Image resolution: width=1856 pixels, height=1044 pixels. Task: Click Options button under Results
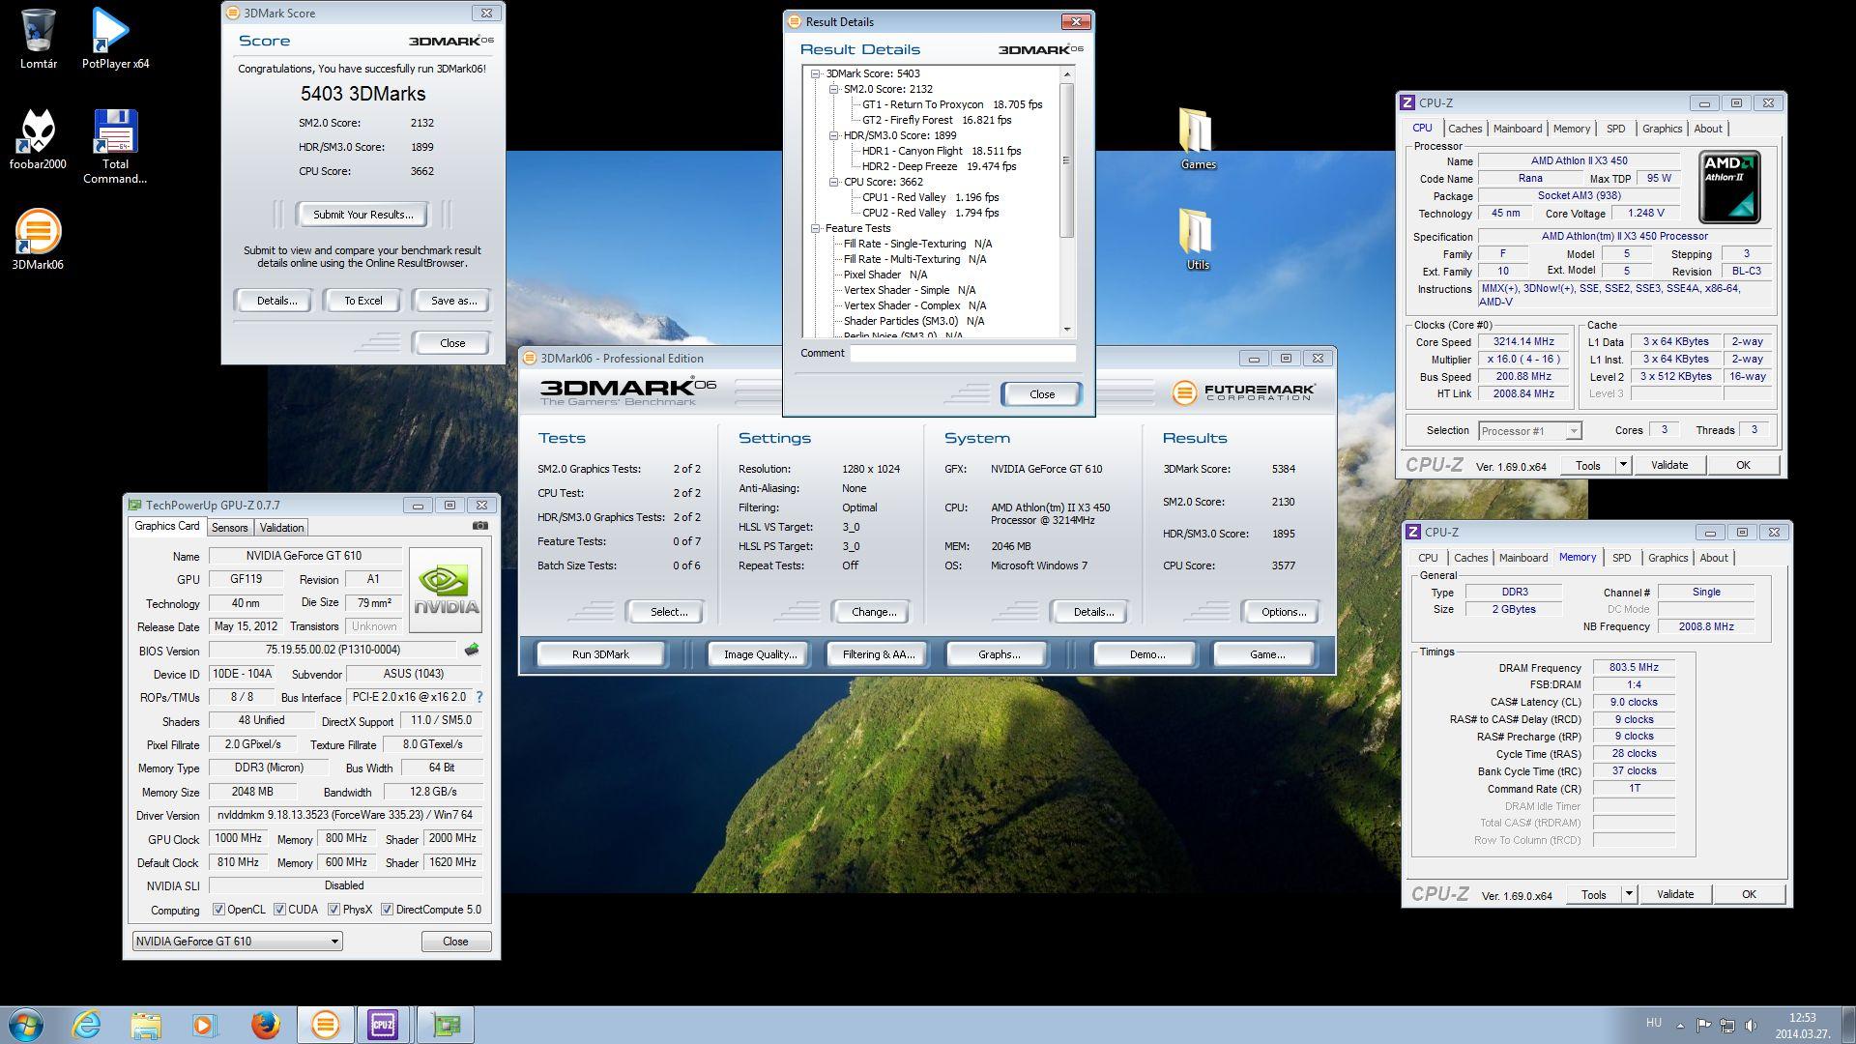point(1283,612)
